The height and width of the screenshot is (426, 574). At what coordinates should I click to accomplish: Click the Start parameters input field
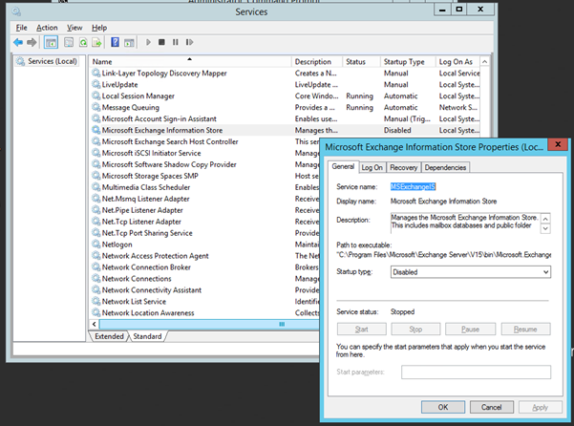coord(476,372)
